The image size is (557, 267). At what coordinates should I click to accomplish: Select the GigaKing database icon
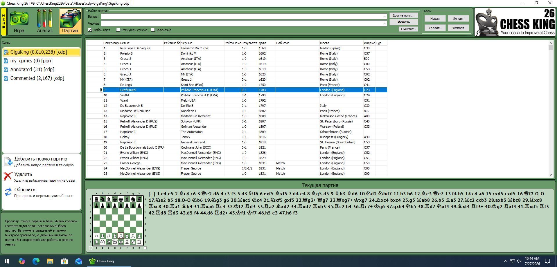[6, 52]
